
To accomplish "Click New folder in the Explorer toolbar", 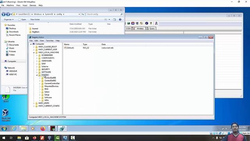I will pyautogui.click(x=35, y=20).
